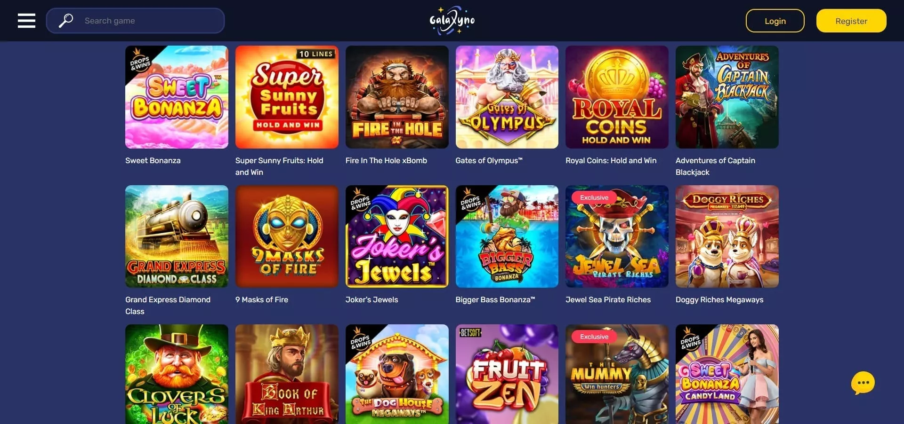
Task: Click Bigger Bass Bonanza title link
Action: tap(495, 299)
